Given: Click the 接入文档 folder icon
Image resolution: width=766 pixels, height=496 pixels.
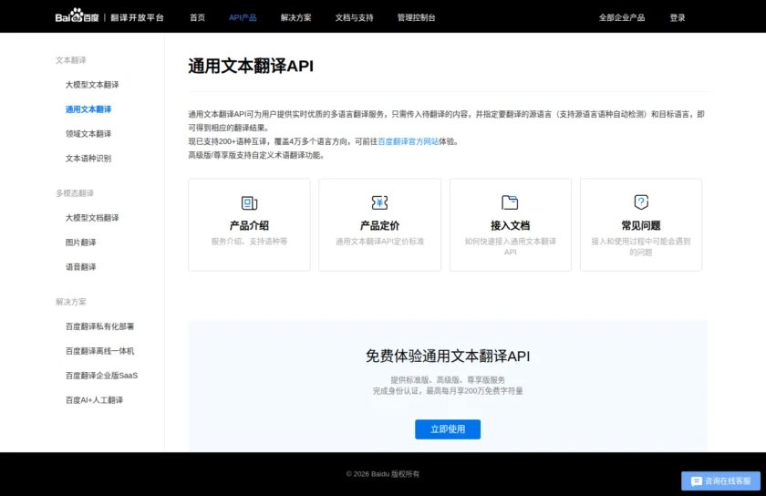Looking at the screenshot, I should pos(510,201).
